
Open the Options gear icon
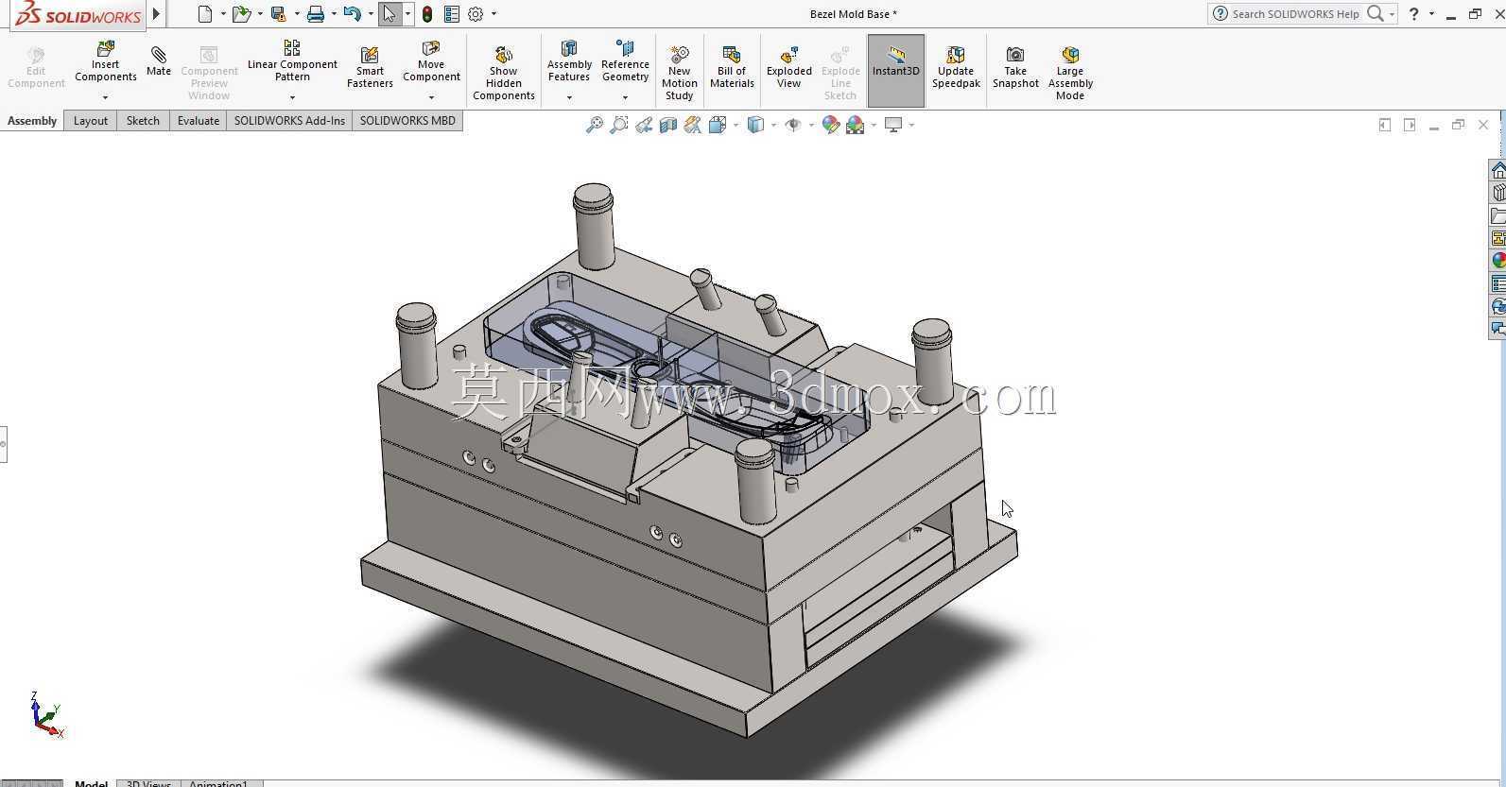[476, 14]
